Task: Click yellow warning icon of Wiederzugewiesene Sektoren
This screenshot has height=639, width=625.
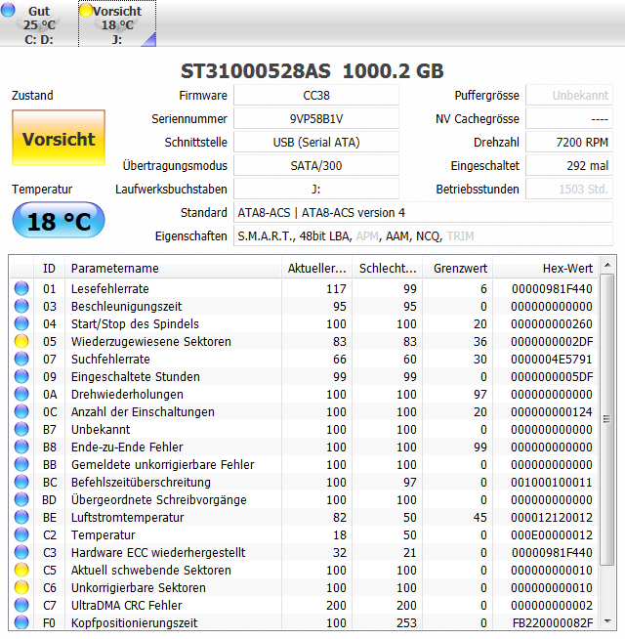Action: click(21, 341)
